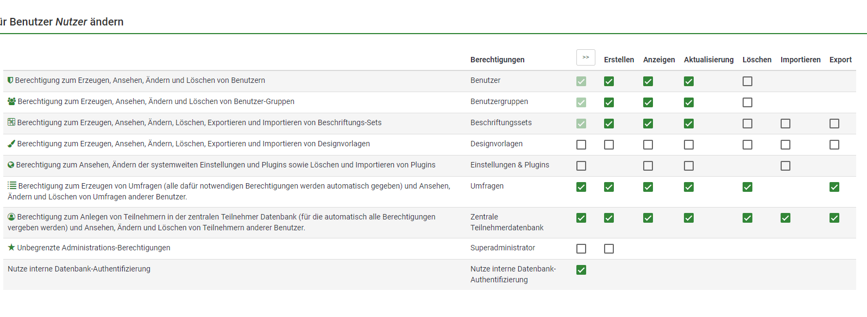Screen dimensions: 867x317
Task: Click the shield icon next to Benutzer permission
Action: [10, 80]
